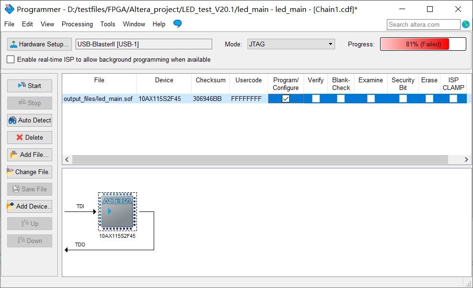Click the Save File button
The image size is (473, 288).
point(30,189)
